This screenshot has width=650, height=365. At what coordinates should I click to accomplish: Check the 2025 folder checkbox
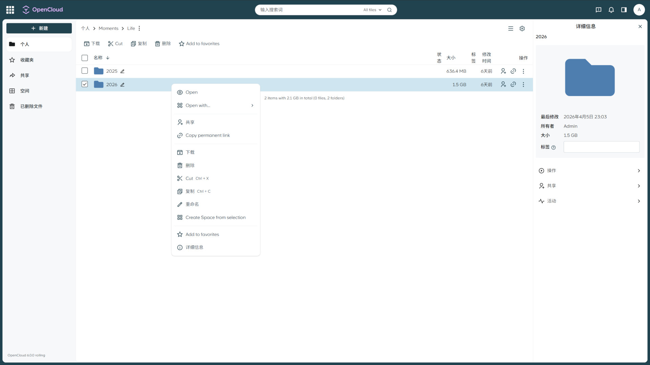point(85,71)
